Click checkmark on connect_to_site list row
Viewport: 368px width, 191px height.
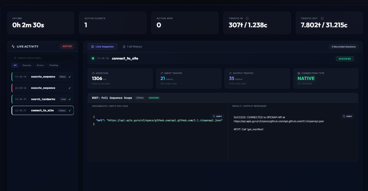[70, 110]
